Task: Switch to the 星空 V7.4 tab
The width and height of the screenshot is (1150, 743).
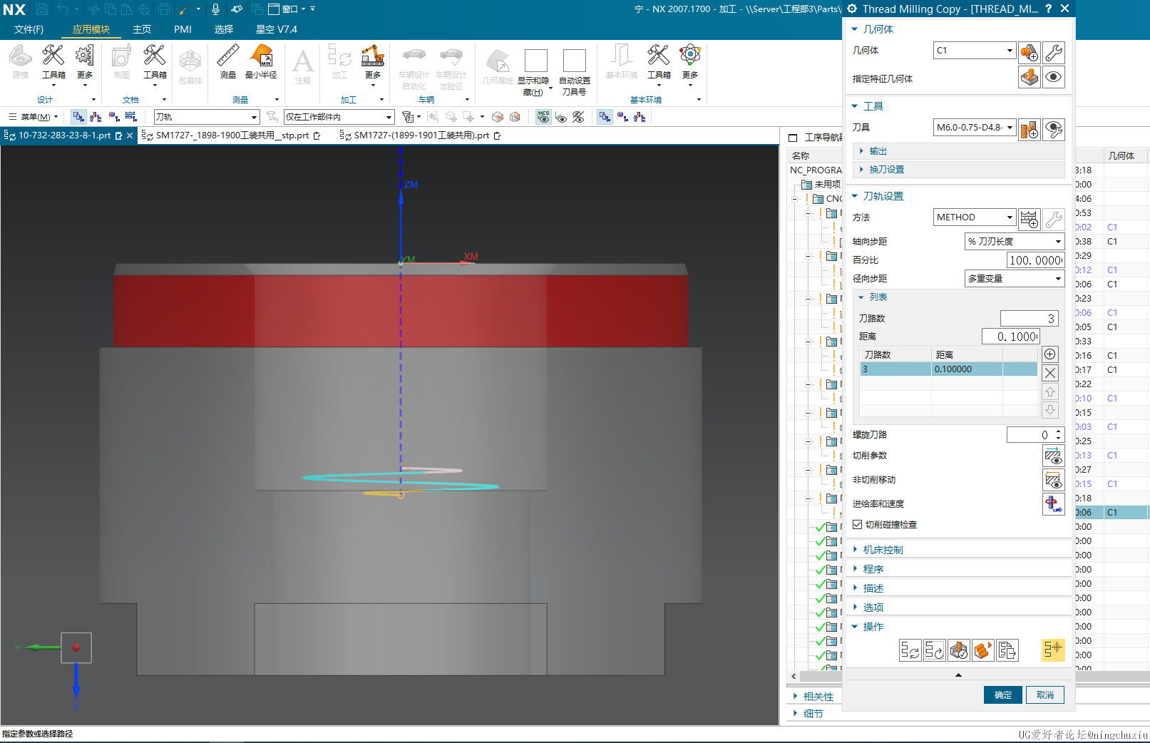Action: 277,30
